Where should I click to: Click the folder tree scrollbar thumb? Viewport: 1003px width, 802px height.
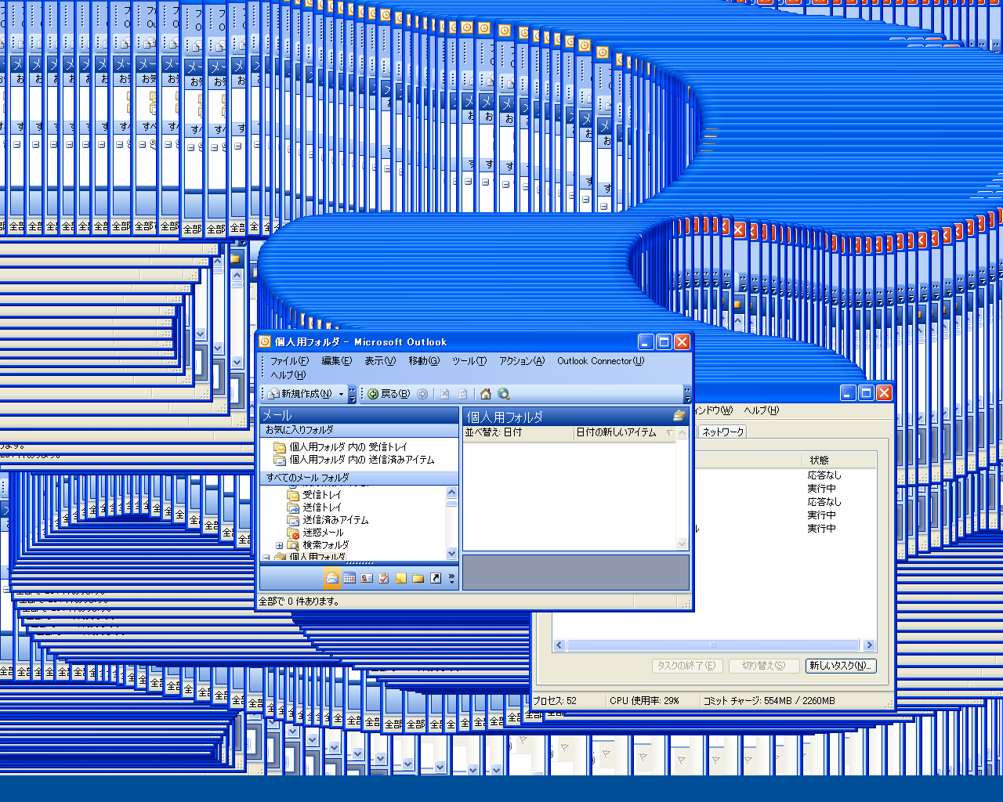[x=451, y=503]
